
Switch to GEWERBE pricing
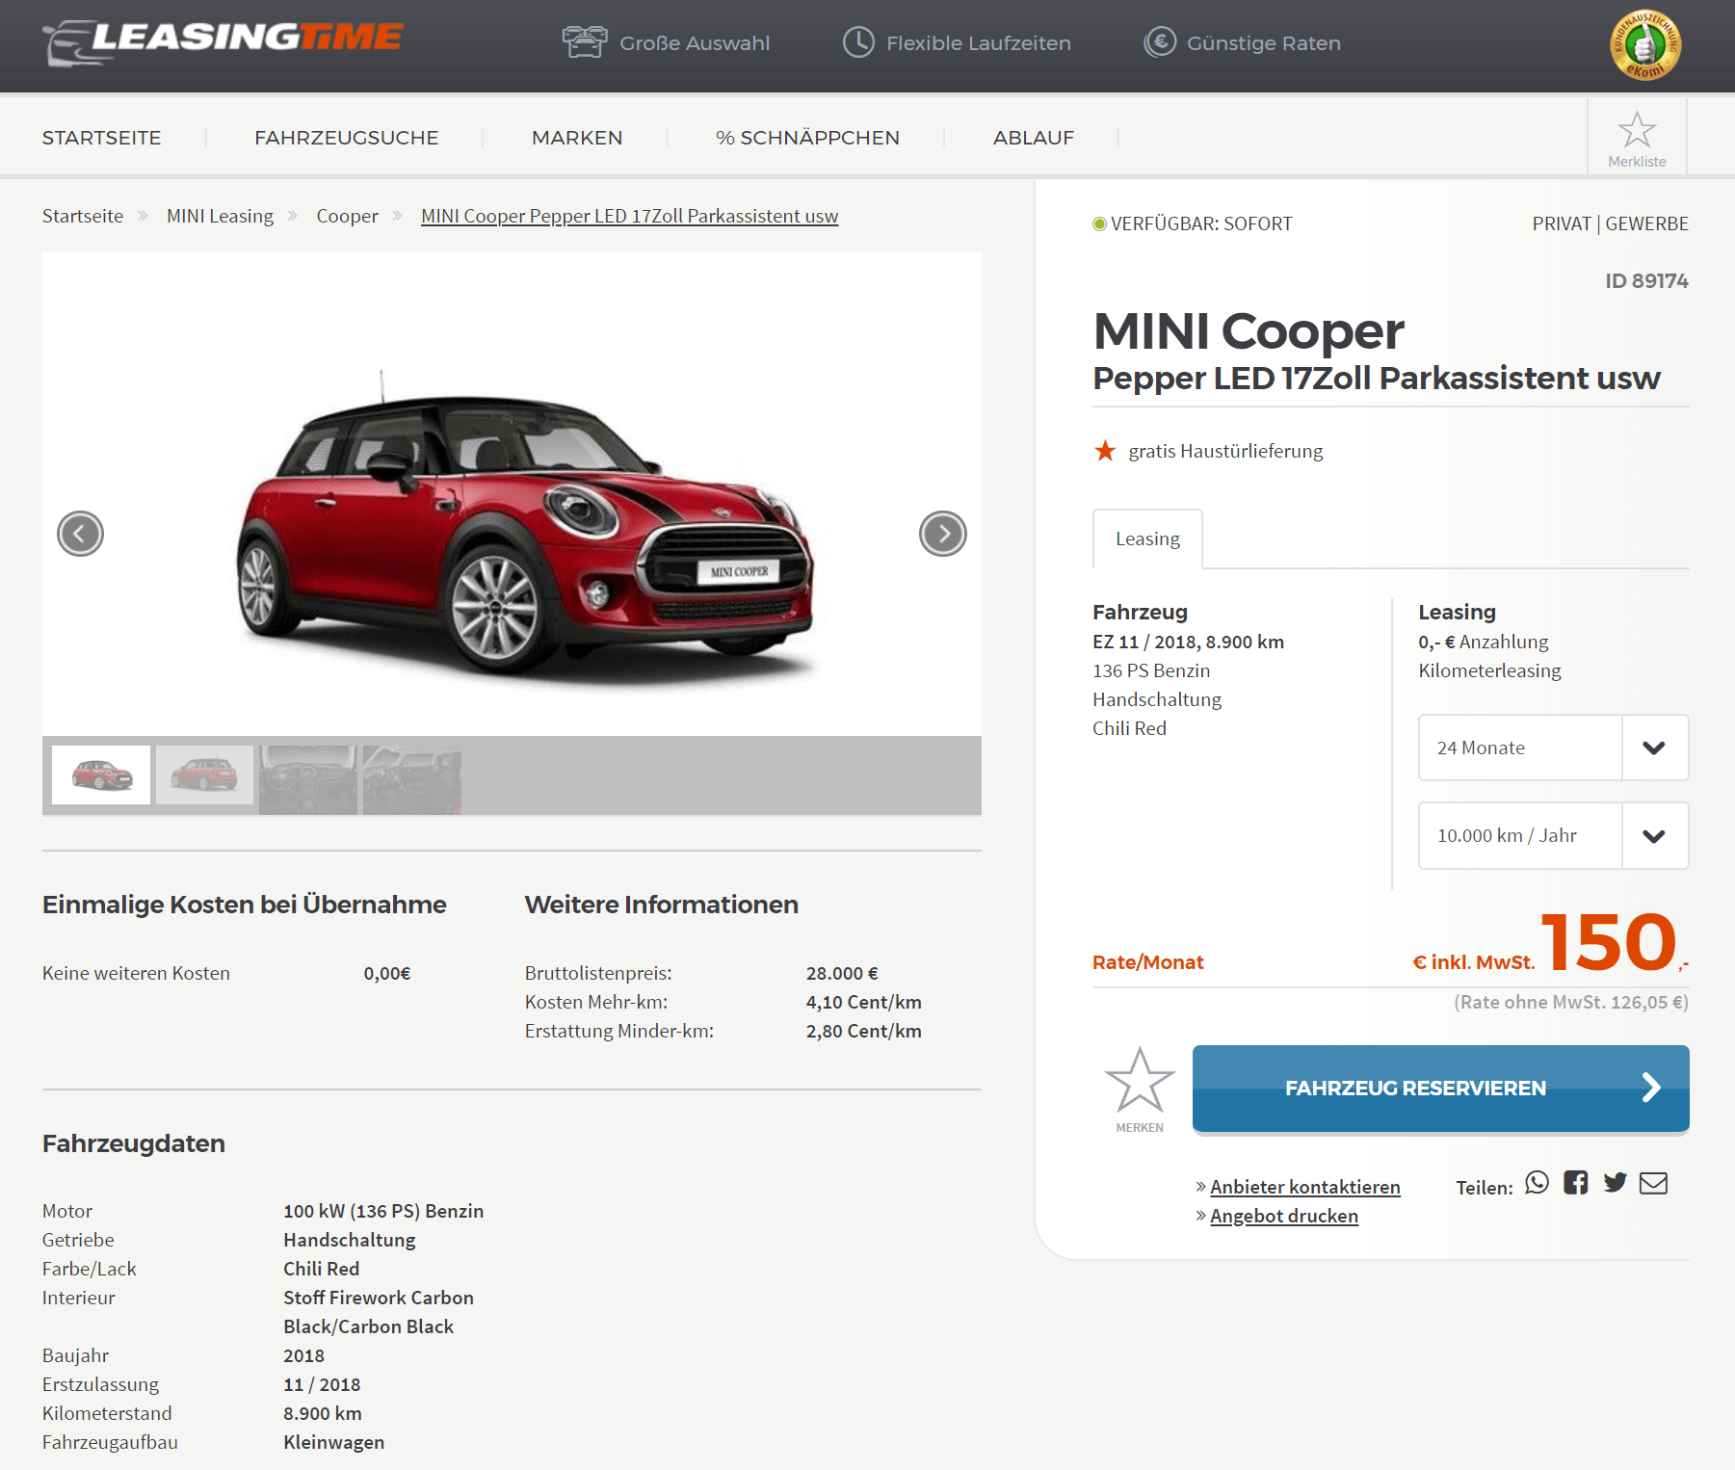coord(1646,223)
